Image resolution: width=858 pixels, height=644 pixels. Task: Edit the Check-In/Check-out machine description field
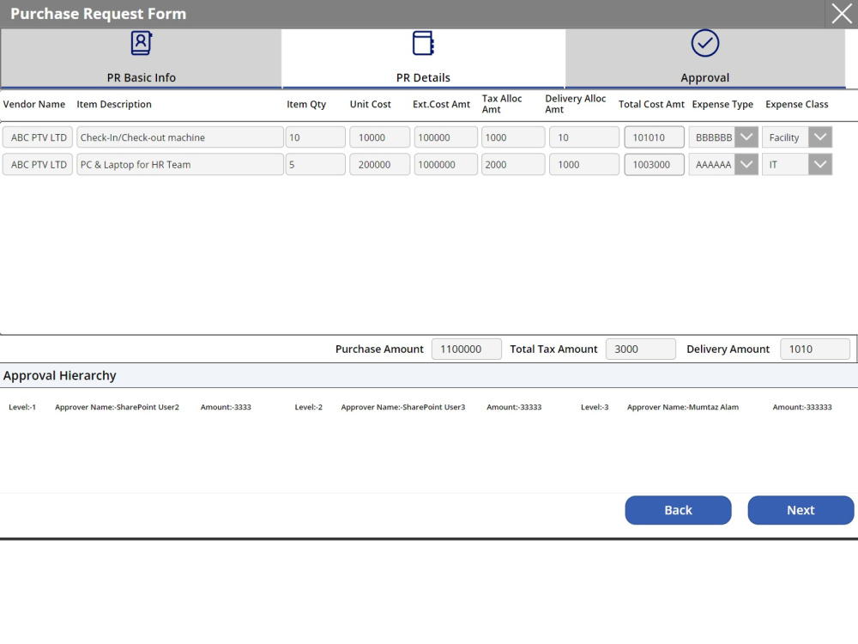(180, 137)
